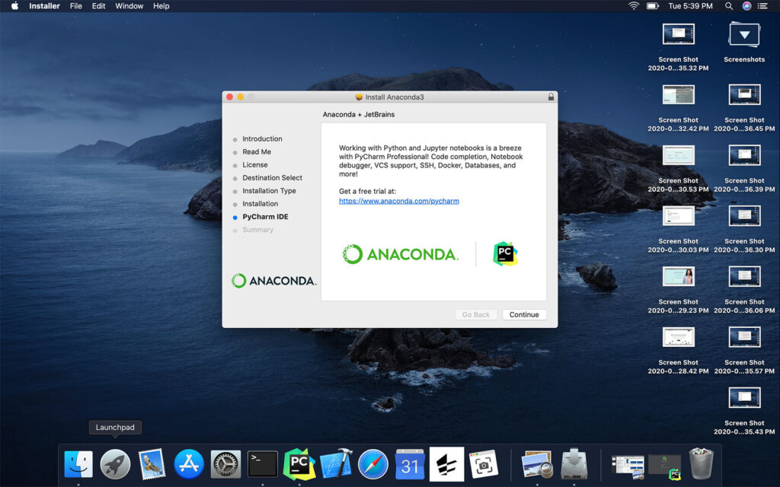
Task: Open Spotlight search magnifier
Action: tap(729, 6)
